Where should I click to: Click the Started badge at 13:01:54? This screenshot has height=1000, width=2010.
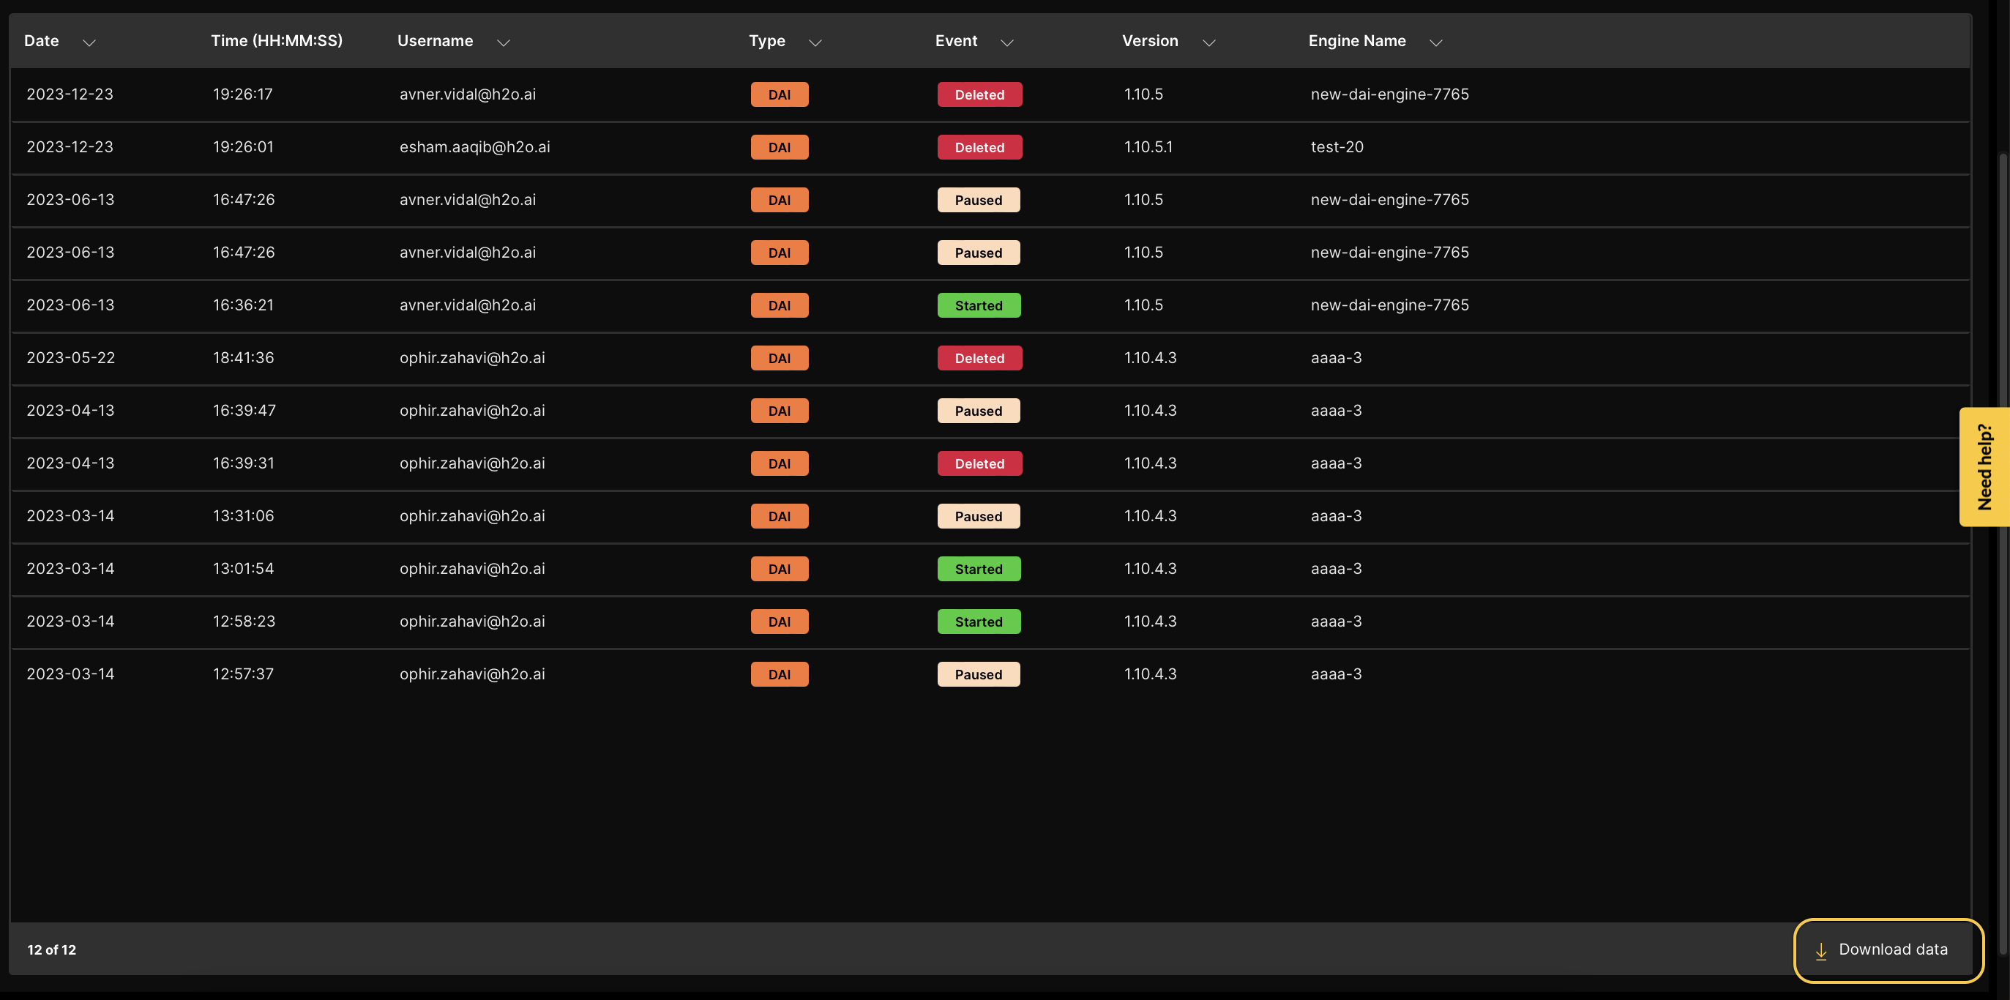click(x=979, y=569)
